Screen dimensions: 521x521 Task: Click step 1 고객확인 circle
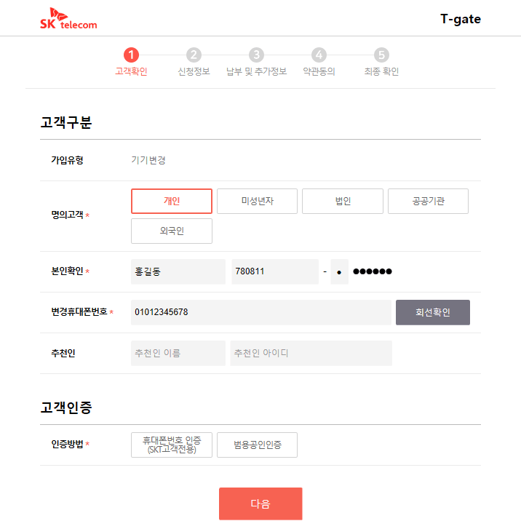click(131, 55)
